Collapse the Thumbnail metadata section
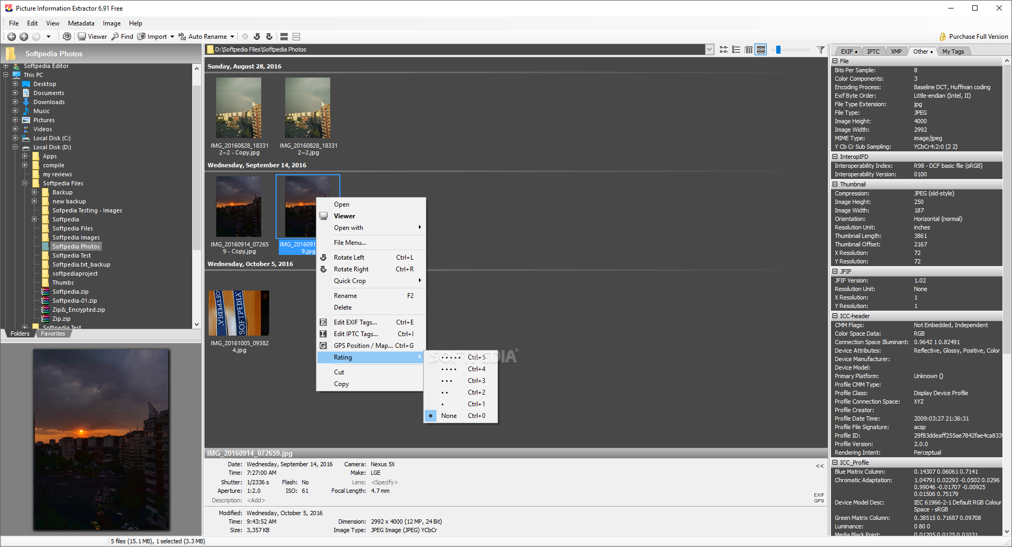 [835, 184]
